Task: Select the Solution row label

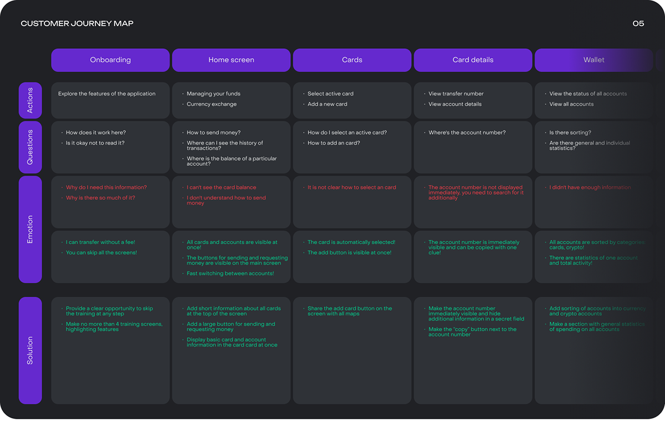Action: pyautogui.click(x=30, y=350)
